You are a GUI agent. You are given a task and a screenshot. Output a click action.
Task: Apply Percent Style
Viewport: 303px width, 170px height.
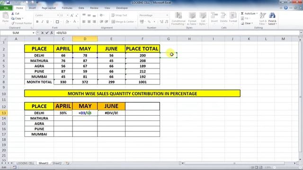pyautogui.click(x=149, y=22)
